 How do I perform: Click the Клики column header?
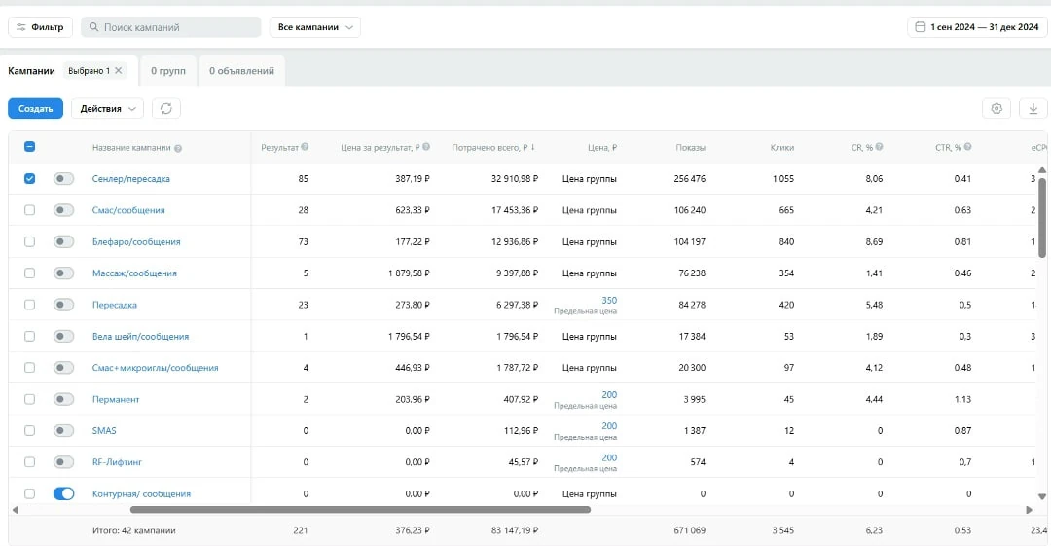[782, 148]
